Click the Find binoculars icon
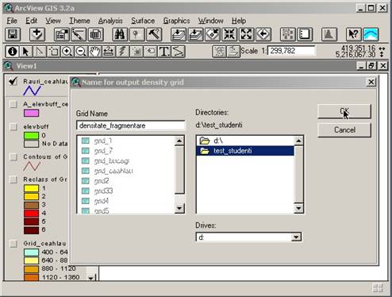Viewport: 392px width, 297px height. (120, 34)
